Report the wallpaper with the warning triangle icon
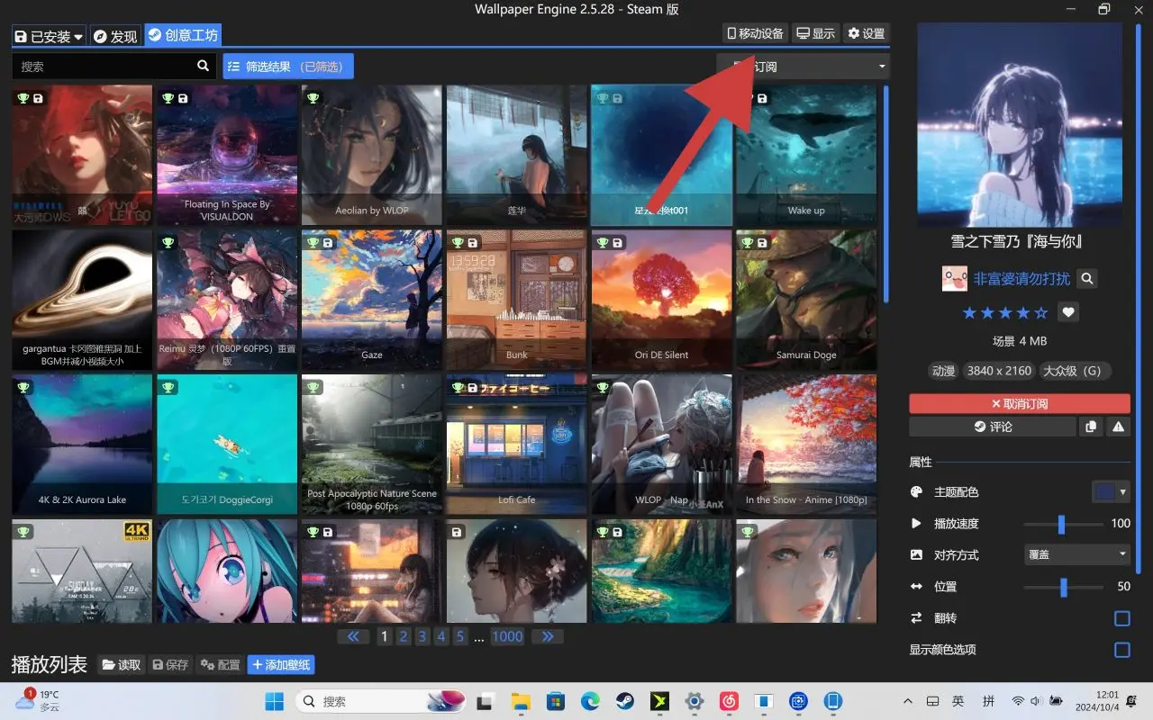 [1118, 427]
